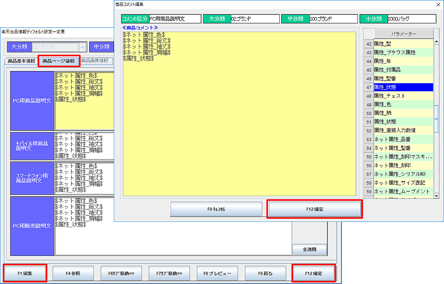The width and height of the screenshot is (444, 284).
Task: Close the 商品コメント編集 dialog window
Action: coord(438,4)
